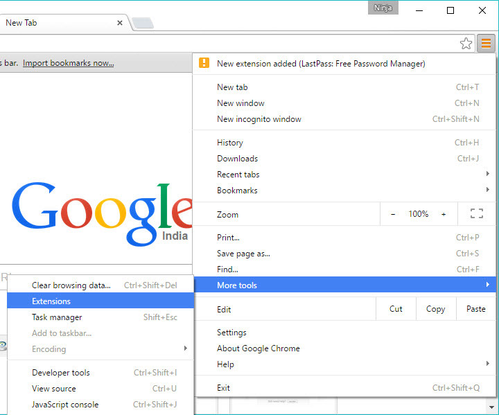Select View source option

(100, 388)
